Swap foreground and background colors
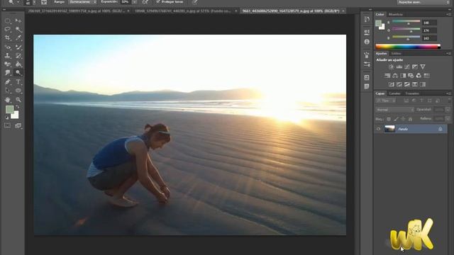Image resolution: width=454 pixels, height=255 pixels. click(17, 107)
